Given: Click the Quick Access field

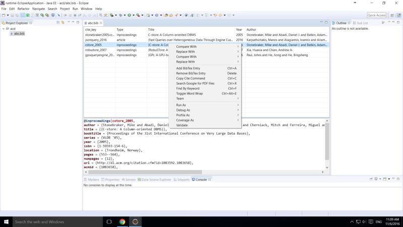Looking at the screenshot, I should (x=376, y=15).
